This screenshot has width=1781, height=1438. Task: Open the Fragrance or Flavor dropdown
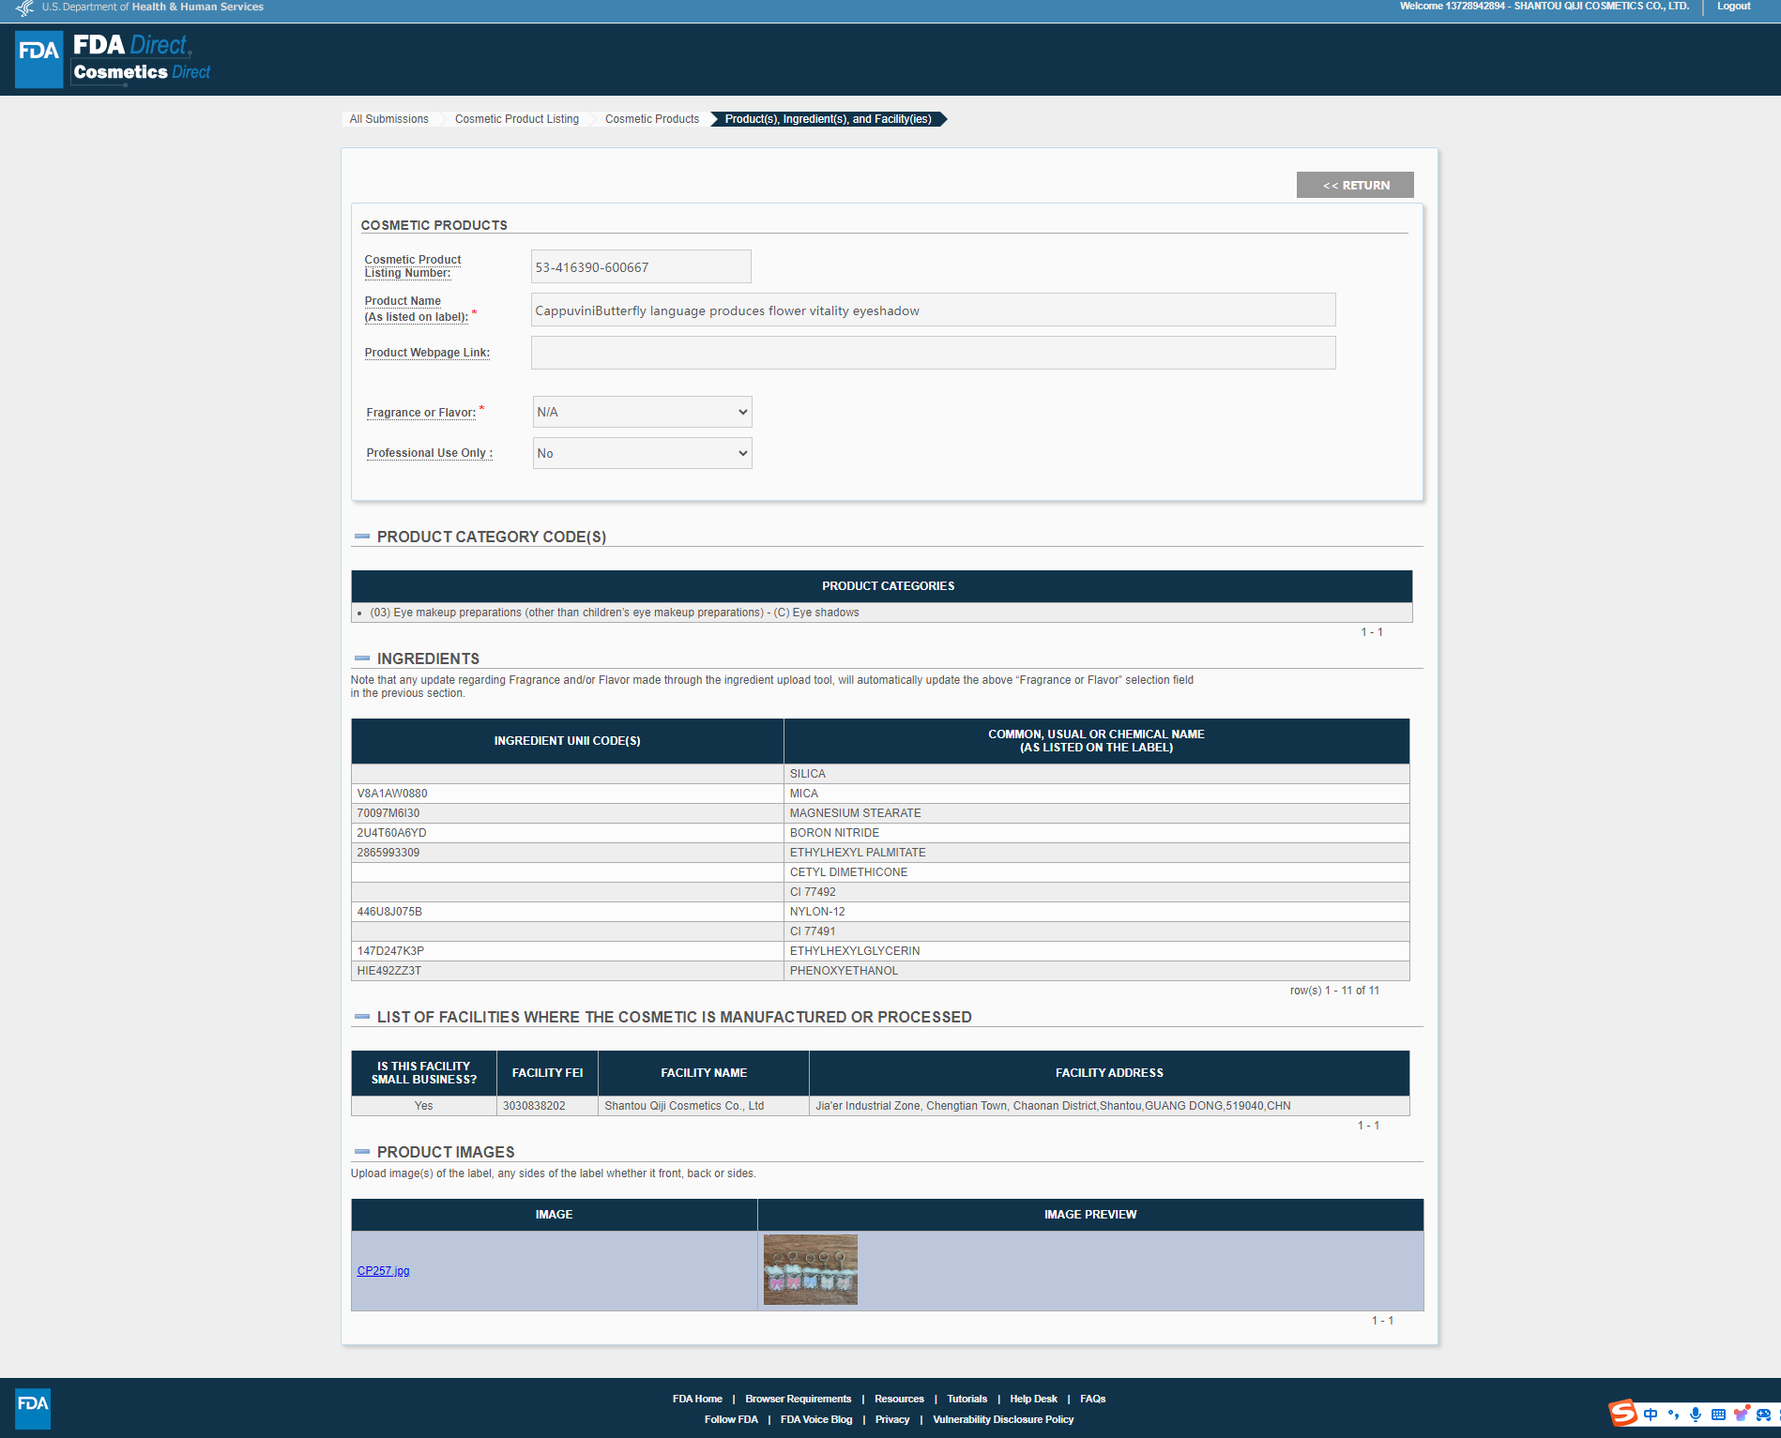tap(642, 412)
